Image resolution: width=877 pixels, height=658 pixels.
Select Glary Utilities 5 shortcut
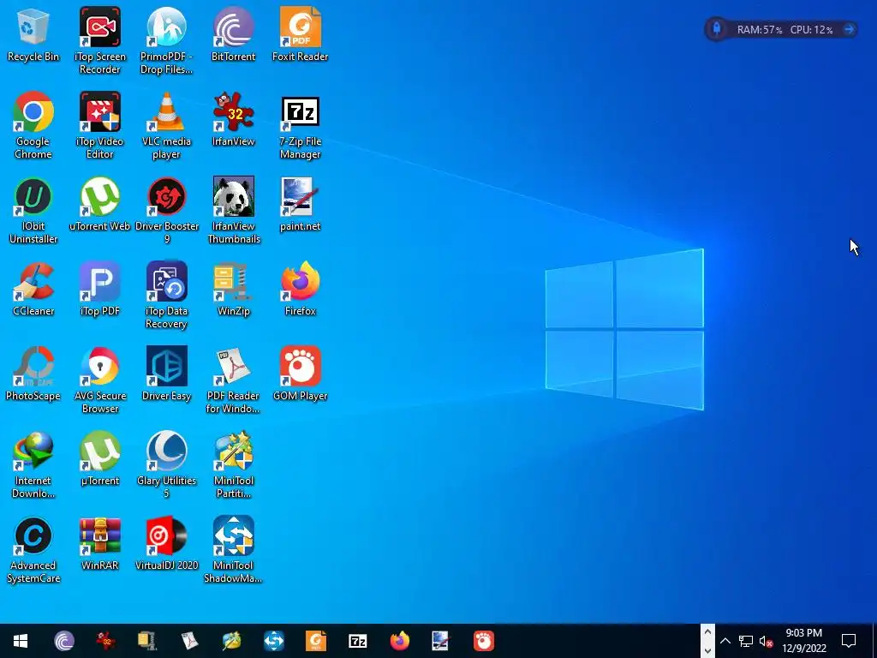click(166, 465)
